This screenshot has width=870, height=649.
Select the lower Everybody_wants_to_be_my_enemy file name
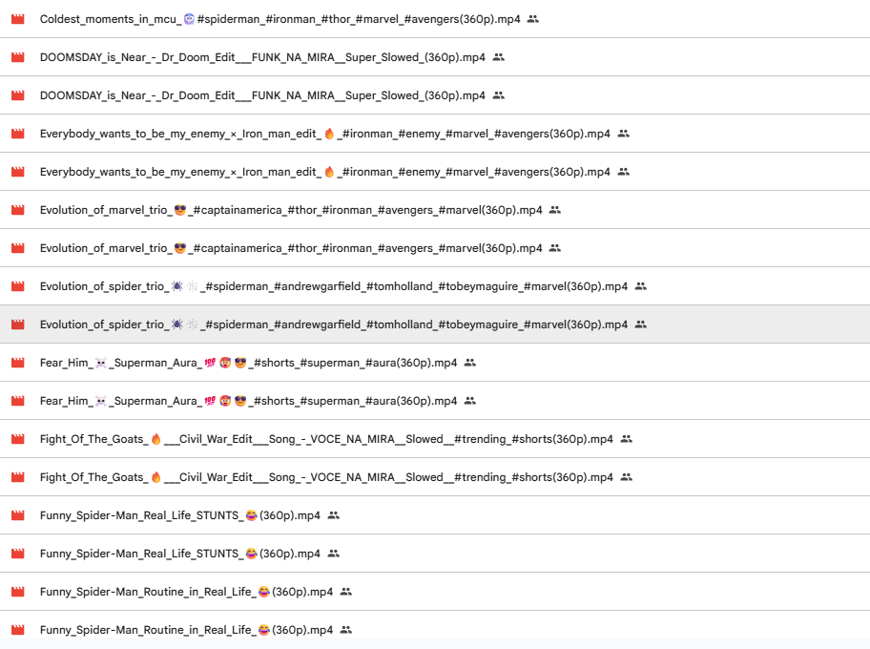[x=324, y=172]
